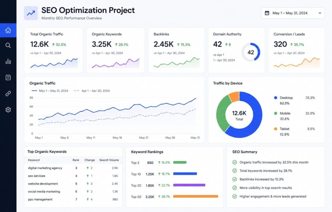Click check icon for backlinks increased by 15.3%

pyautogui.click(x=235, y=179)
